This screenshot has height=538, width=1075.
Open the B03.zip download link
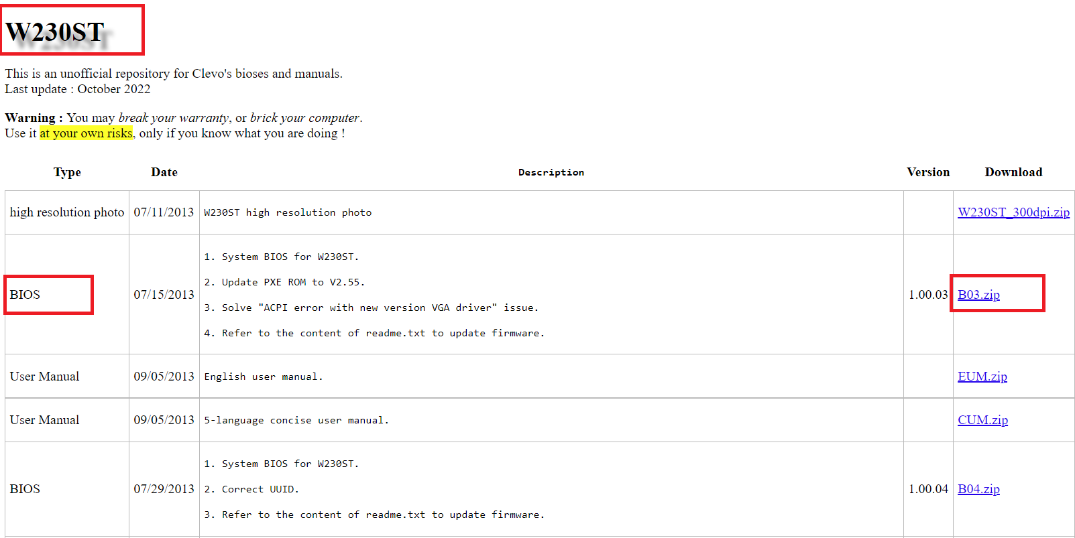click(x=978, y=295)
